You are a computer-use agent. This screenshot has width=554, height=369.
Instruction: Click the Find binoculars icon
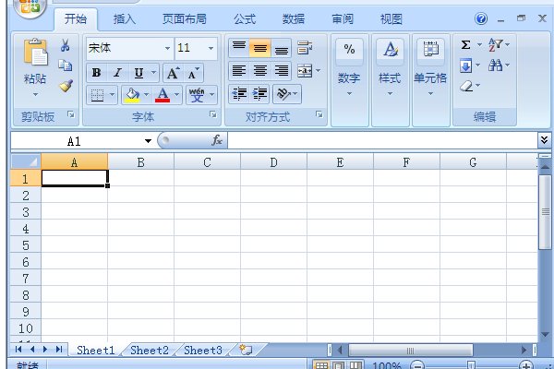[495, 65]
